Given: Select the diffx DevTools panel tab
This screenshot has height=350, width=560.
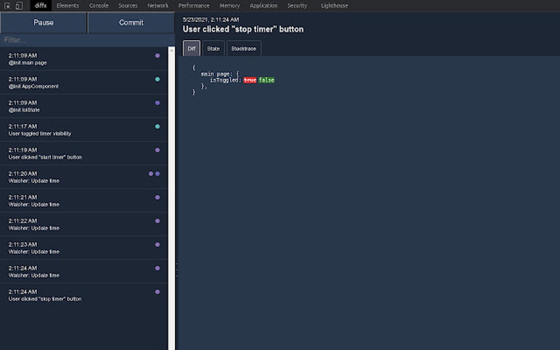Looking at the screenshot, I should (x=40, y=5).
